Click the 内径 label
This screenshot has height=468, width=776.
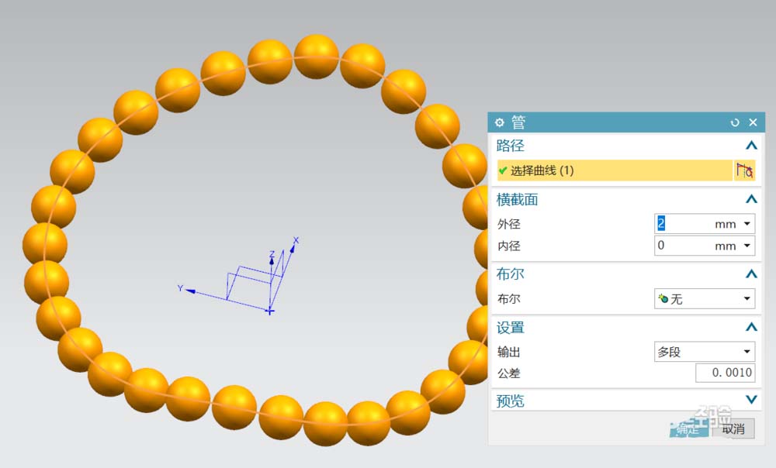click(x=509, y=246)
